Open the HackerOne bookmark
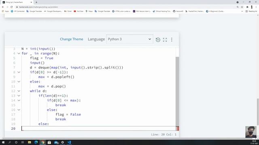This screenshot has width=259, height=145. pos(195,11)
